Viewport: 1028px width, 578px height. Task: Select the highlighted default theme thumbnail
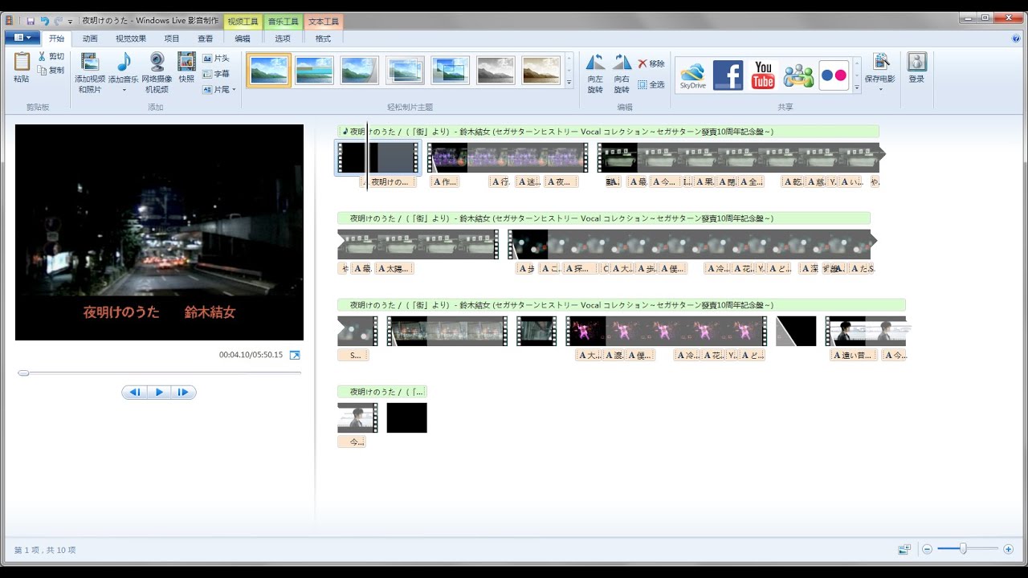(x=269, y=71)
